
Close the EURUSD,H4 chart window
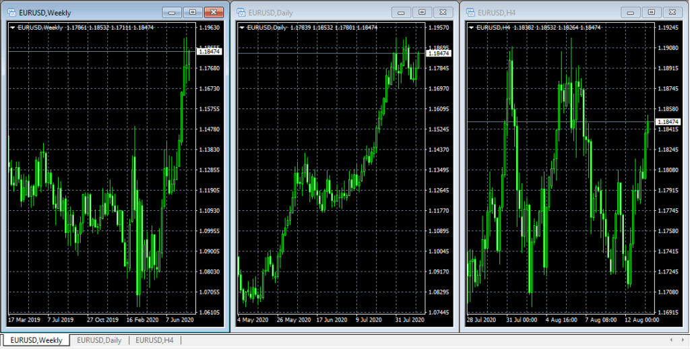(x=671, y=12)
